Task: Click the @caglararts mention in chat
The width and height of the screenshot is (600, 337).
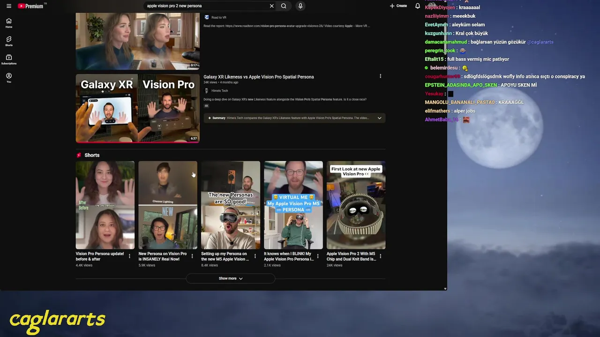Action: tap(540, 42)
